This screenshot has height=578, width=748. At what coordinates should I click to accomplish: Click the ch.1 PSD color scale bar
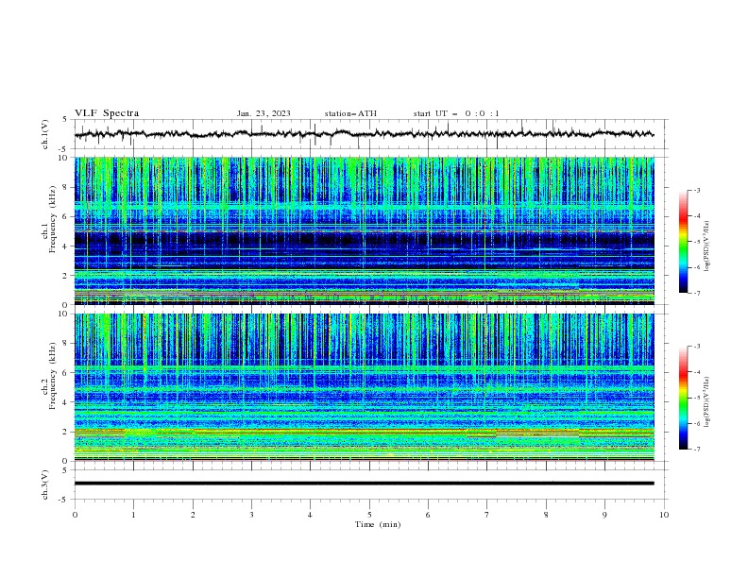coord(684,242)
